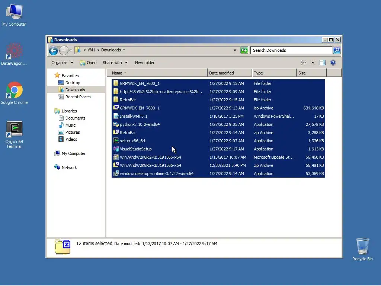
Task: Select the https%3a%2f%2fmirror.clientvps.com folder row
Action: 218,92
